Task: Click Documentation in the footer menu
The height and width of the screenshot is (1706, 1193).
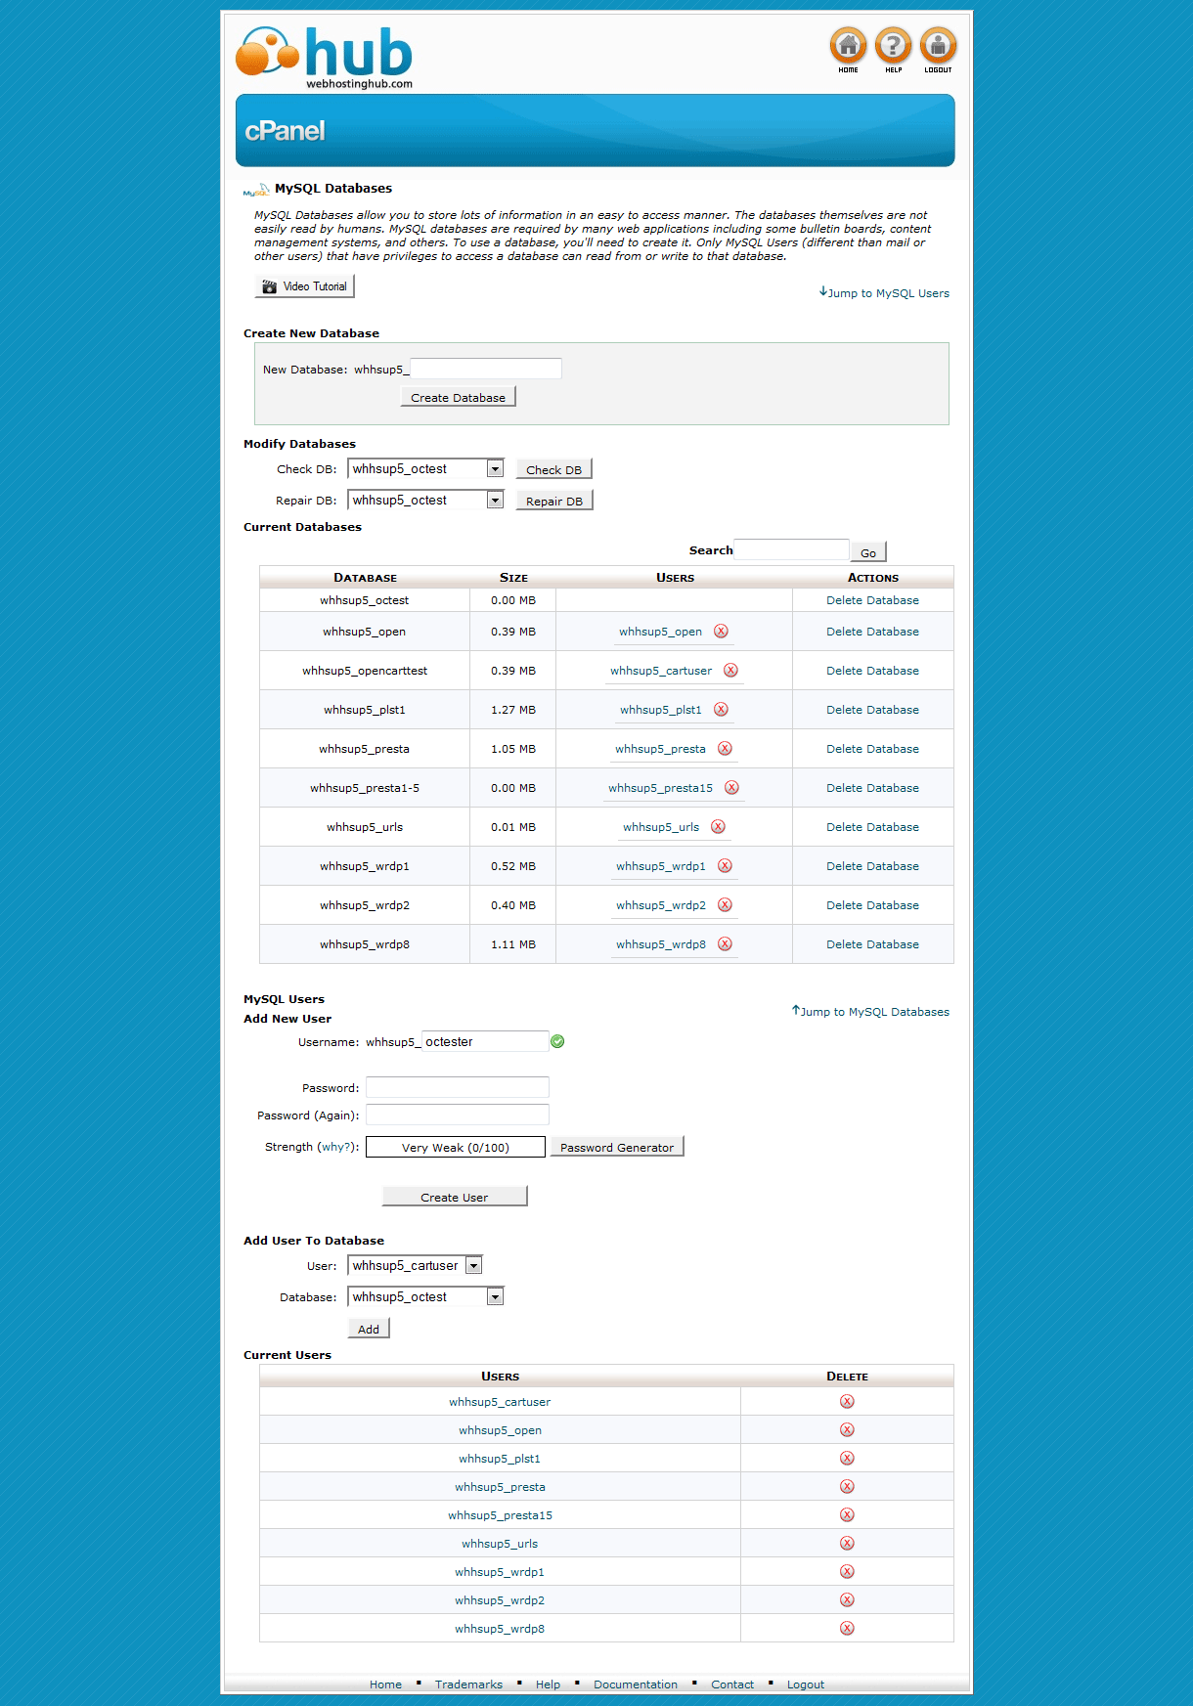Action: (635, 1684)
